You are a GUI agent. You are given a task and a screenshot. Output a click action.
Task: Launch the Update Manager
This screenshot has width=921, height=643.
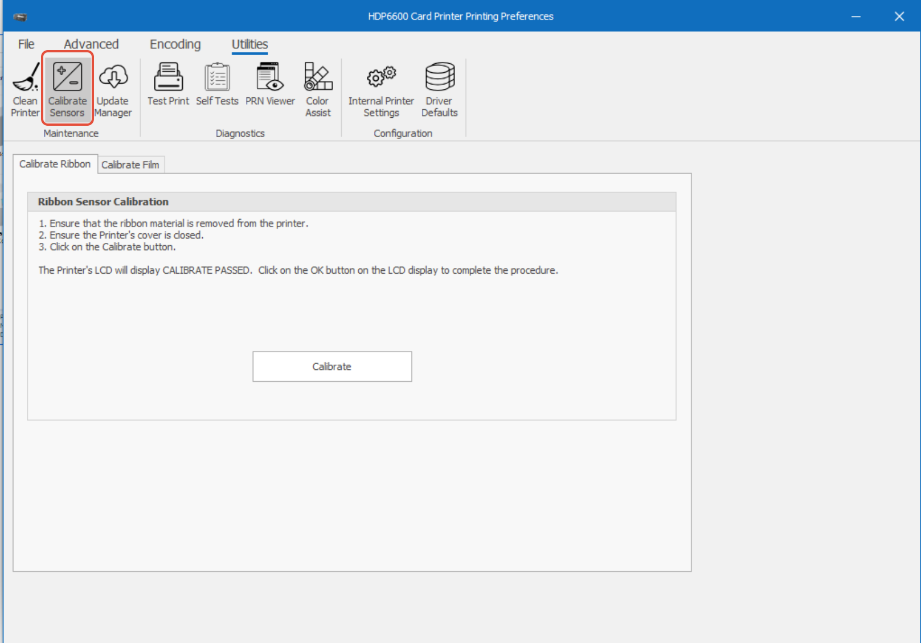point(113,89)
